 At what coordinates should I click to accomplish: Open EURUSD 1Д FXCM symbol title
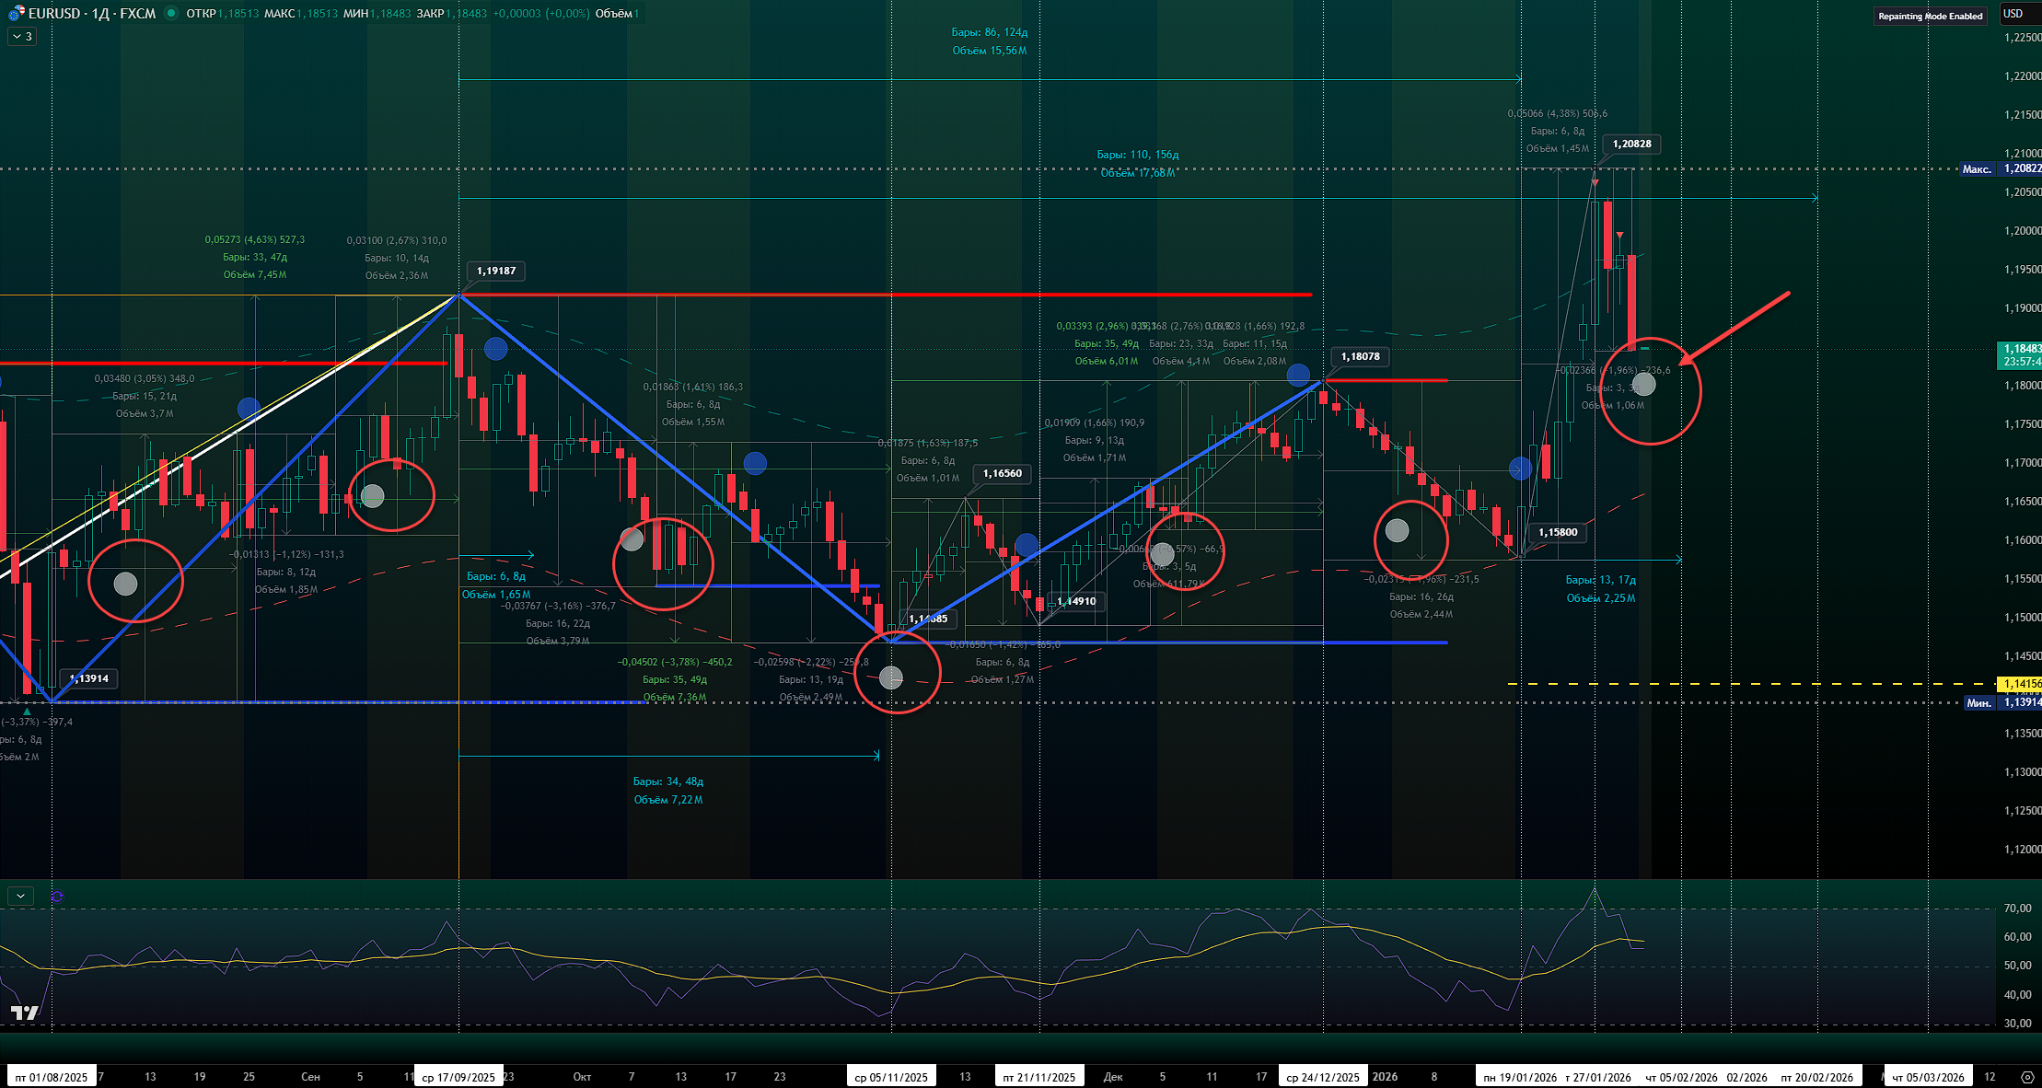(x=92, y=14)
